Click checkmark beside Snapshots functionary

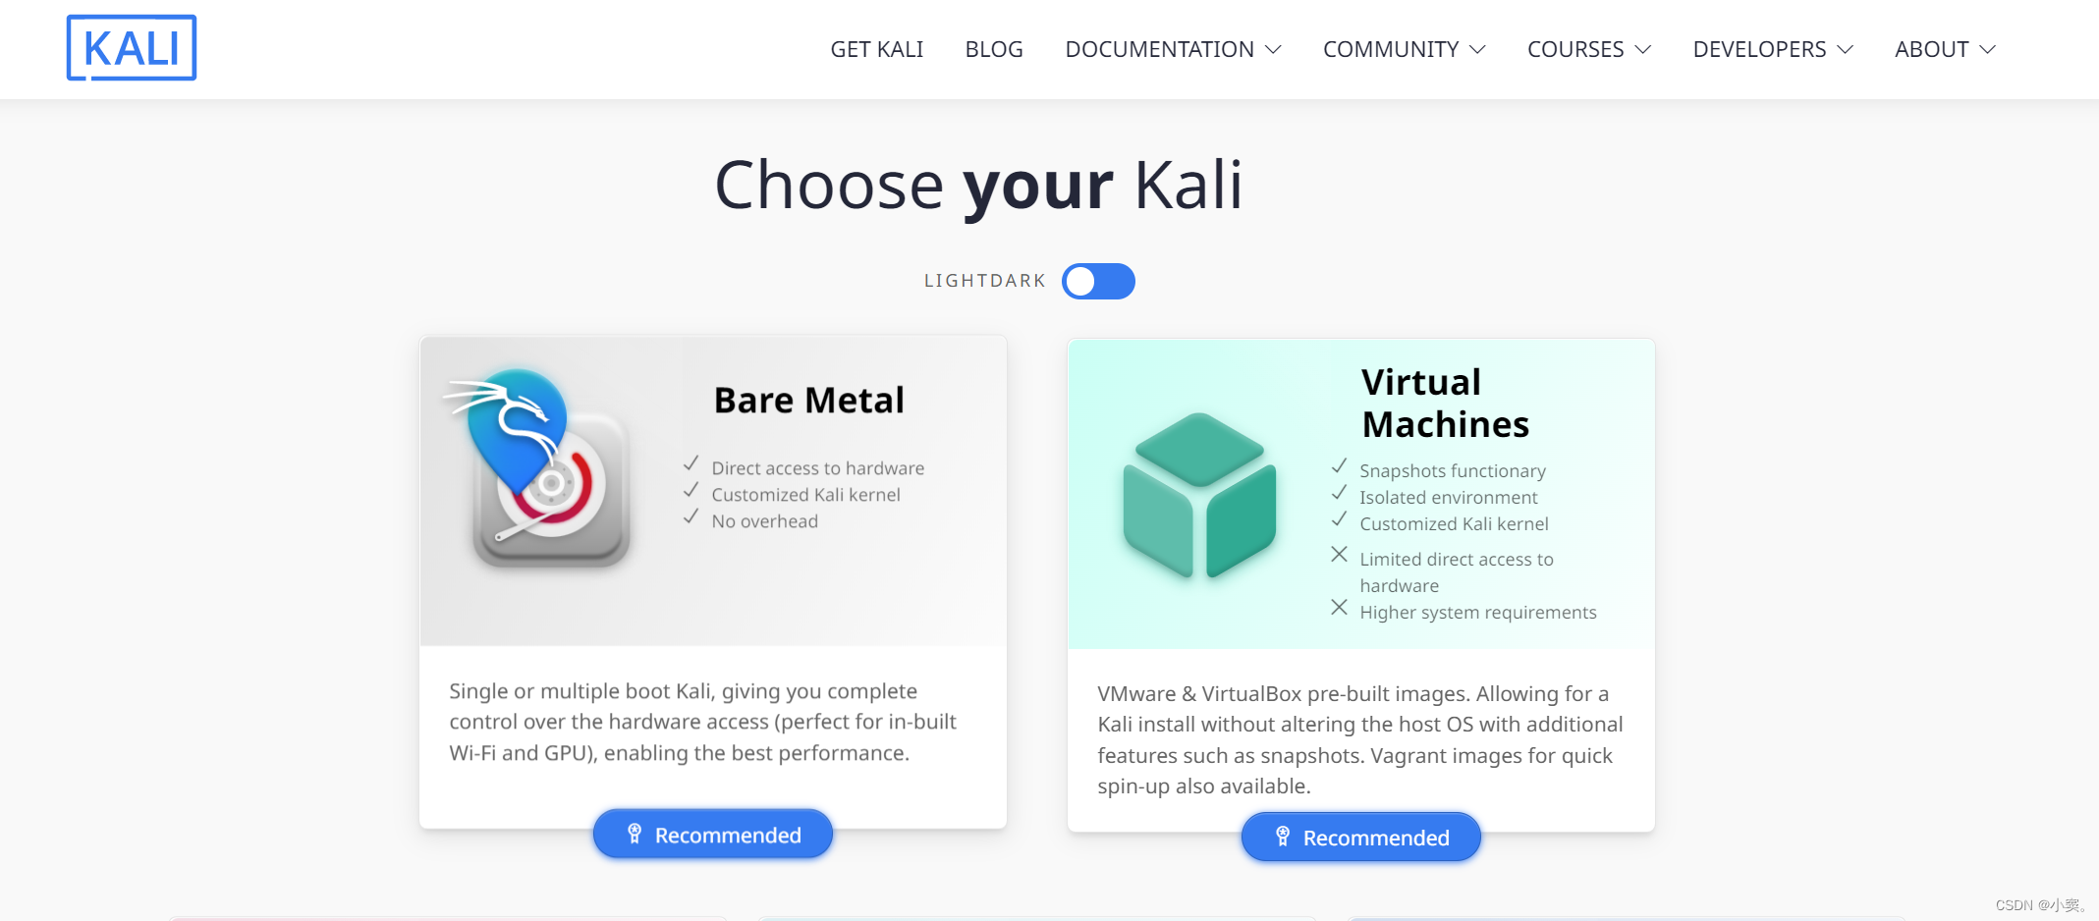pos(1339,465)
